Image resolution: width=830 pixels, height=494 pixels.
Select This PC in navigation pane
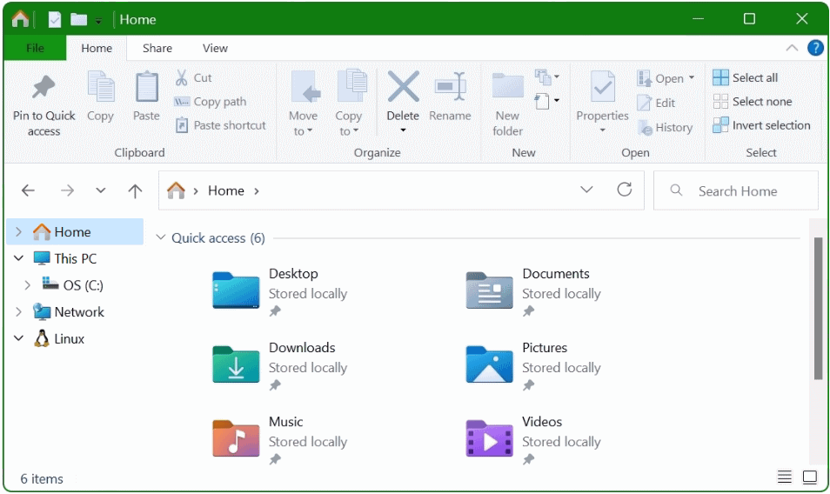(65, 258)
